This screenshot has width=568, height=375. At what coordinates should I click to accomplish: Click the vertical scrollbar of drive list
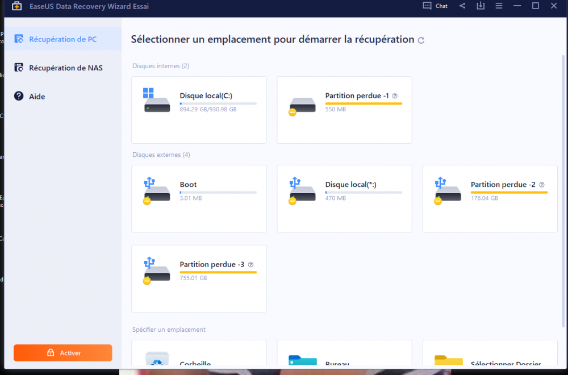[563, 190]
